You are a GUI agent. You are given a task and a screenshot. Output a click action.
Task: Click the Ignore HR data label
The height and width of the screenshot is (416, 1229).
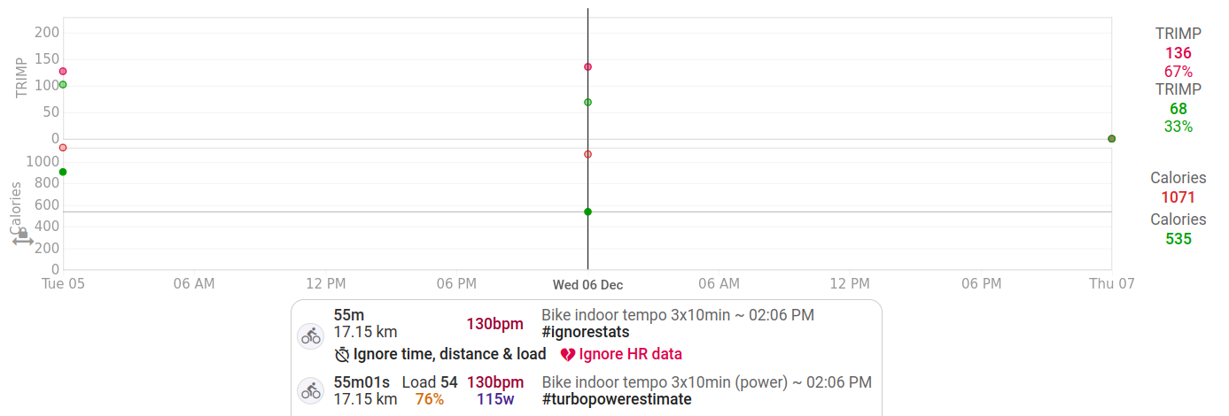tap(631, 355)
